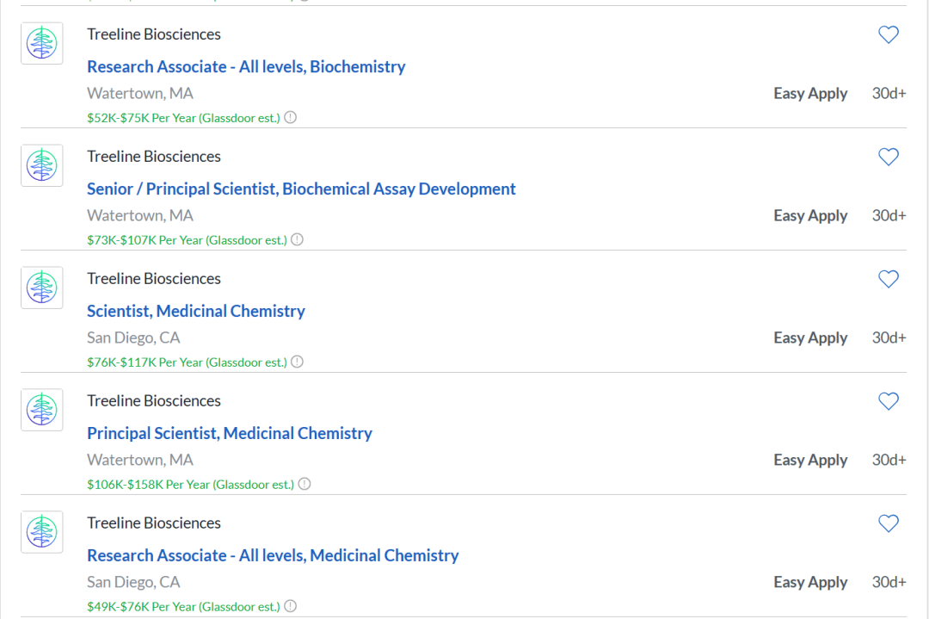Click heart icon for Research Associate Medicinal Chemistry

point(888,523)
